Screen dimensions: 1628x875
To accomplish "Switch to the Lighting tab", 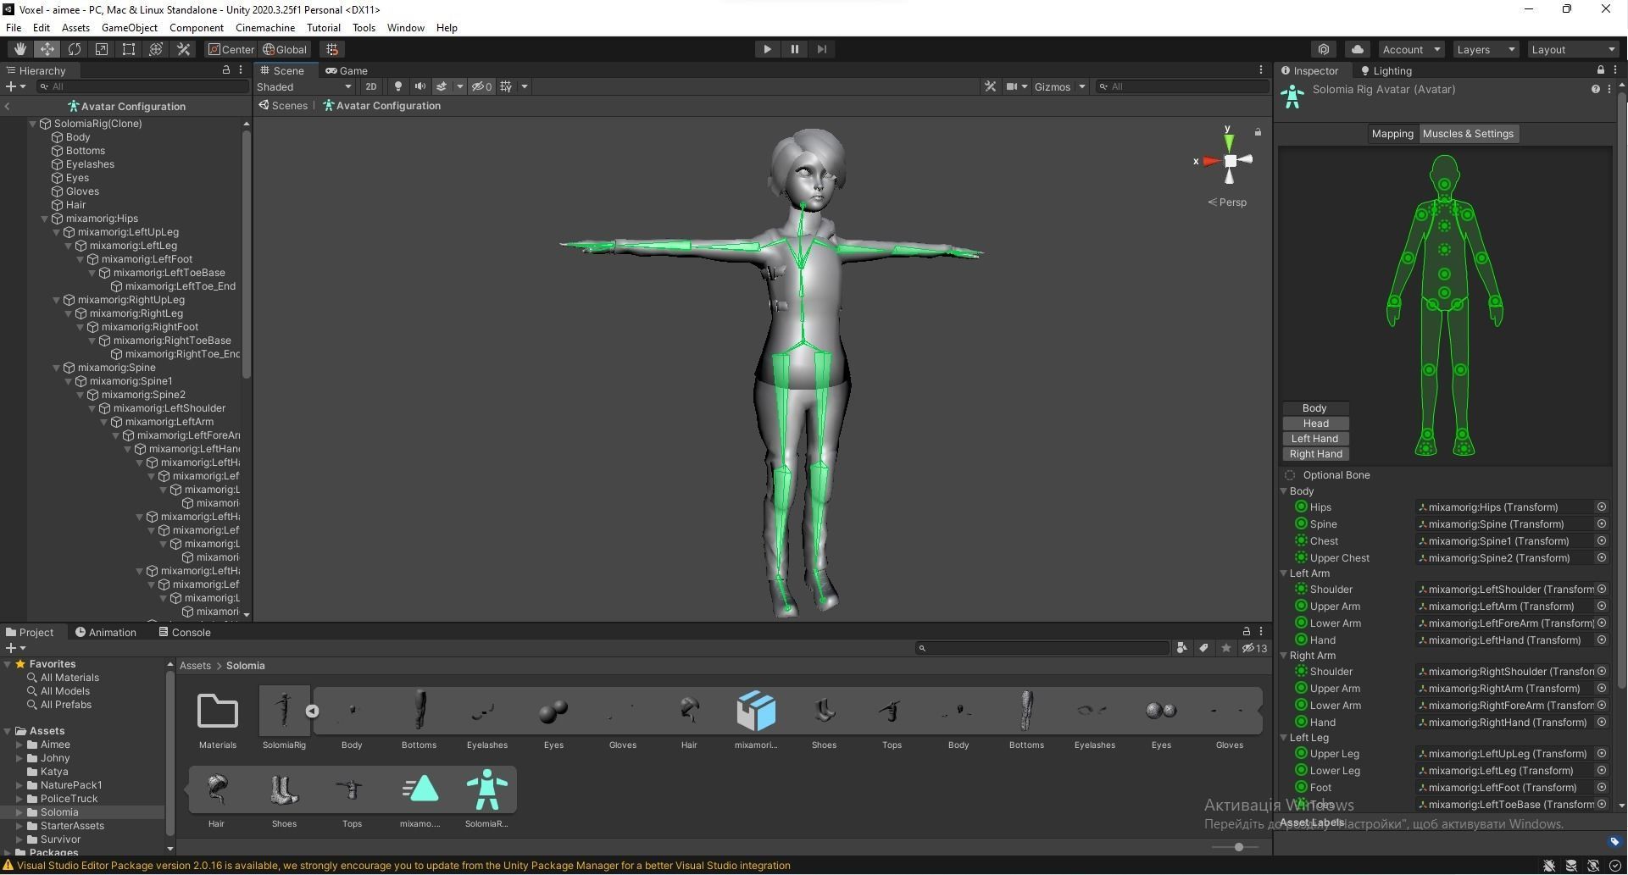I will (x=1386, y=70).
